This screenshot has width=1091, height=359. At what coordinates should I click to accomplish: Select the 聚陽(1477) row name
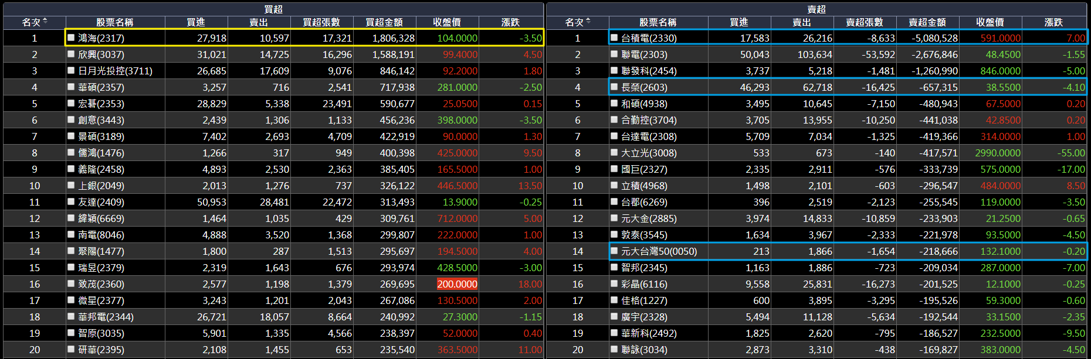tap(101, 251)
